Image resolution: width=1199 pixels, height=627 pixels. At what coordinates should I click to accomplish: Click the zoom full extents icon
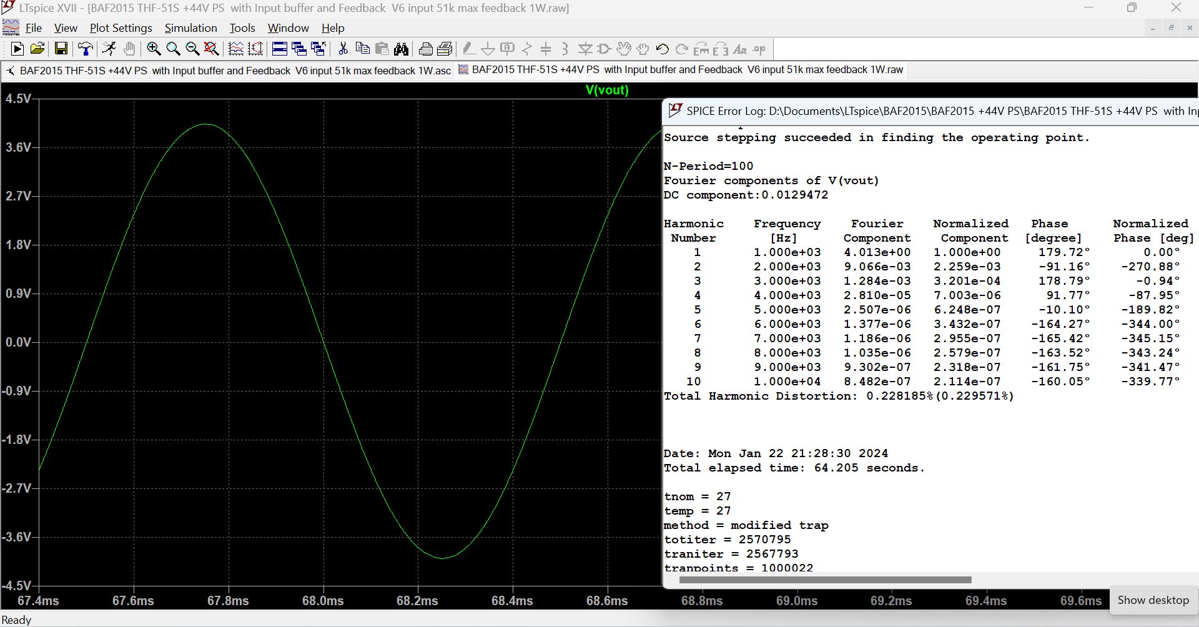pyautogui.click(x=212, y=49)
